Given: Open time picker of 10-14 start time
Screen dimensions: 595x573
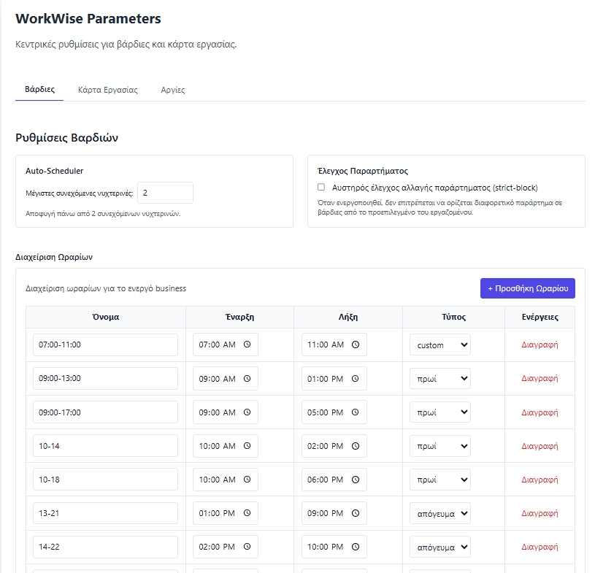Looking at the screenshot, I should click(247, 446).
